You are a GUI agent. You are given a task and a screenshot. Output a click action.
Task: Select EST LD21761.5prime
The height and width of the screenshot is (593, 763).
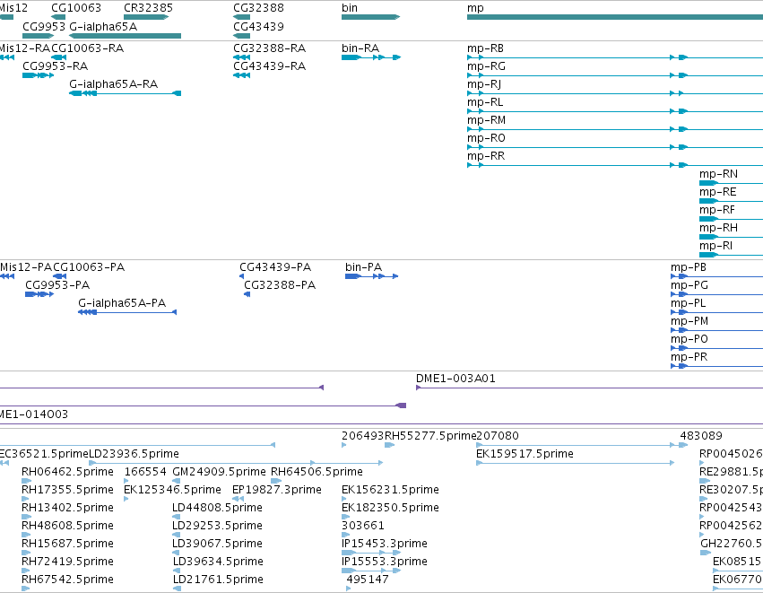point(218,580)
